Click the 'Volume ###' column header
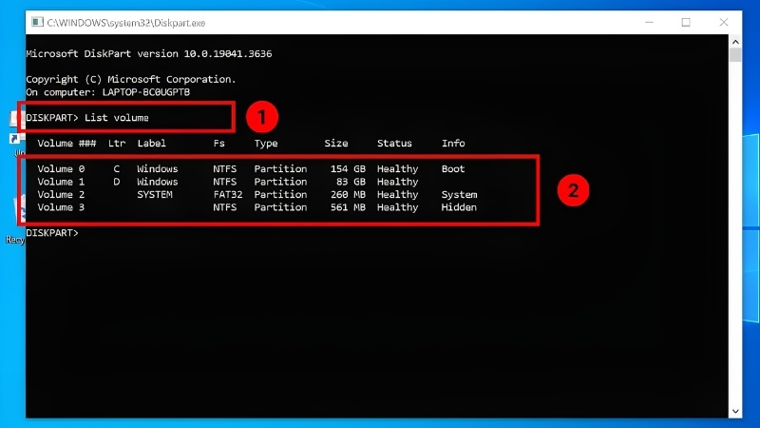760x428 pixels. point(66,144)
